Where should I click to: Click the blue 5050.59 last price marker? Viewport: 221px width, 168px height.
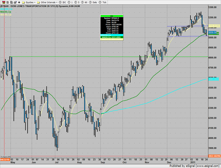click(212, 32)
